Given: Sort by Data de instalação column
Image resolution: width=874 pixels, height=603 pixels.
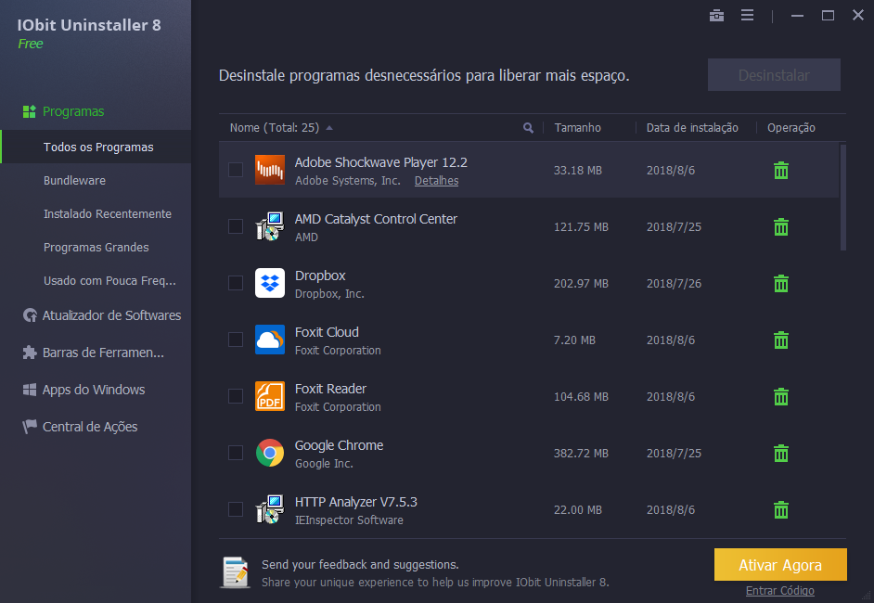Looking at the screenshot, I should (x=692, y=128).
